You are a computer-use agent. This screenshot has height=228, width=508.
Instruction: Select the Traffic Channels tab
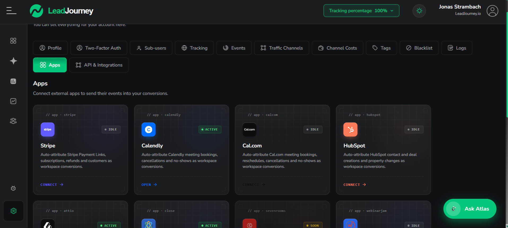point(282,48)
